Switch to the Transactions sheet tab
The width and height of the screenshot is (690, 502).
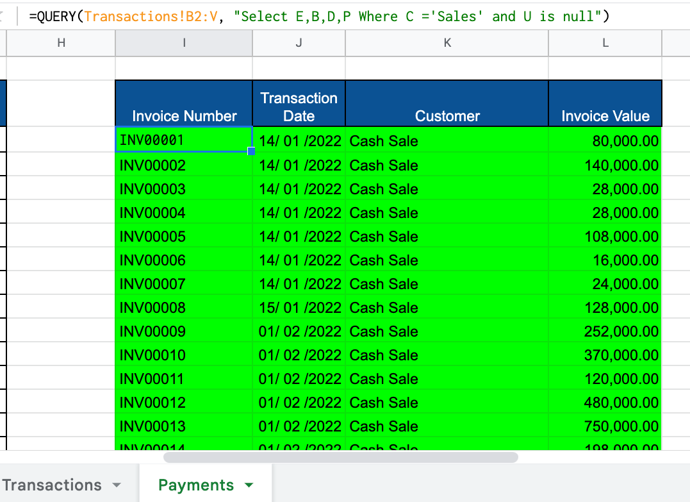coord(54,485)
